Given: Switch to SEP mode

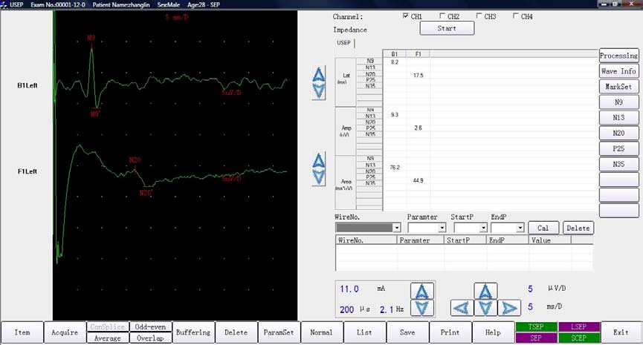Looking at the screenshot, I should tap(536, 338).
